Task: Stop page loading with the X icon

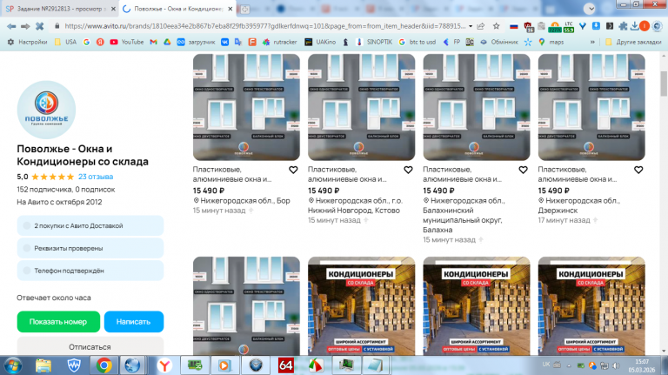Action: point(40,26)
